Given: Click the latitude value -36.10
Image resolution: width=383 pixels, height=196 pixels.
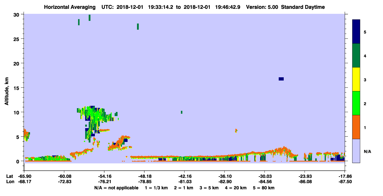Looking at the screenshot, I should click(x=224, y=176).
